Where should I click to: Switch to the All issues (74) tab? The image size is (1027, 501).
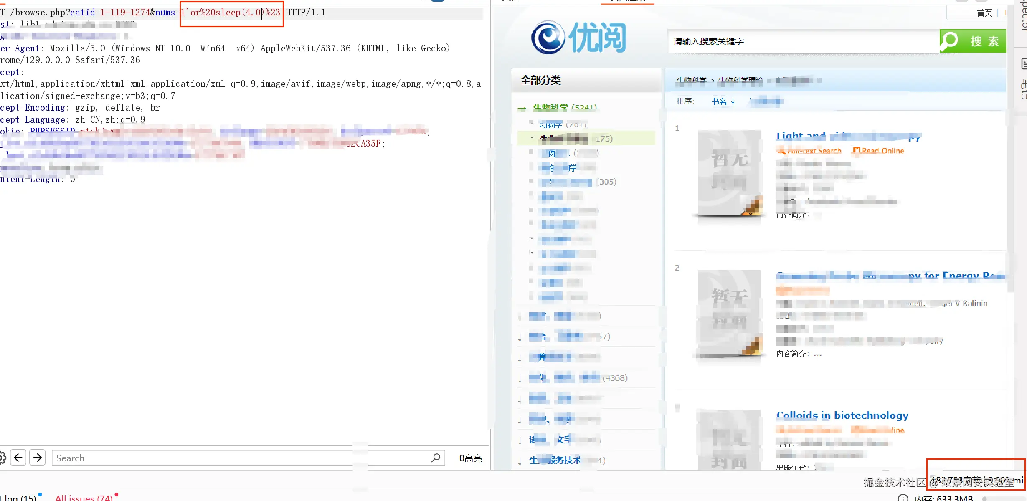[84, 498]
